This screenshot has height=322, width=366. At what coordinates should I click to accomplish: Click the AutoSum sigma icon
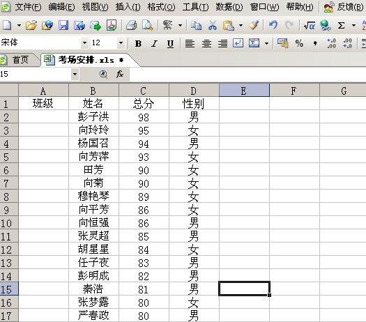[x=342, y=25]
